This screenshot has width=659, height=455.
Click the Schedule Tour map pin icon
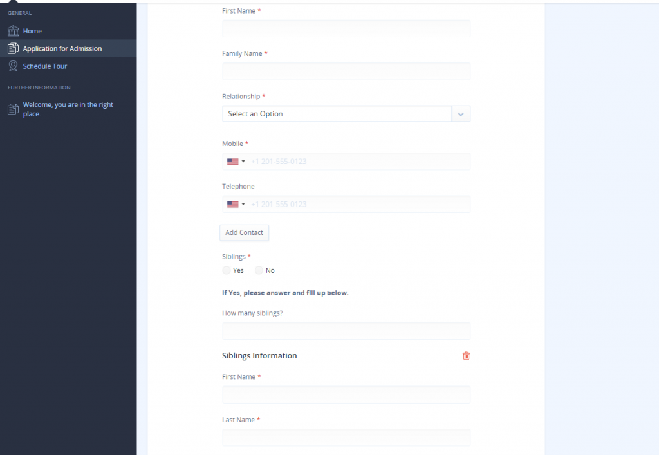pos(13,66)
